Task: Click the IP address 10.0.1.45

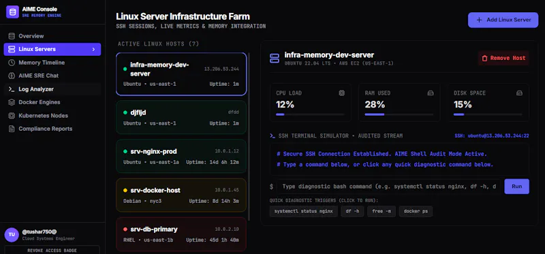Action: click(x=227, y=190)
